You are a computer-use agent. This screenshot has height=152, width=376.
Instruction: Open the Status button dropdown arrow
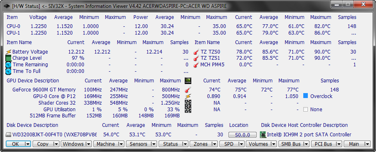186,144
